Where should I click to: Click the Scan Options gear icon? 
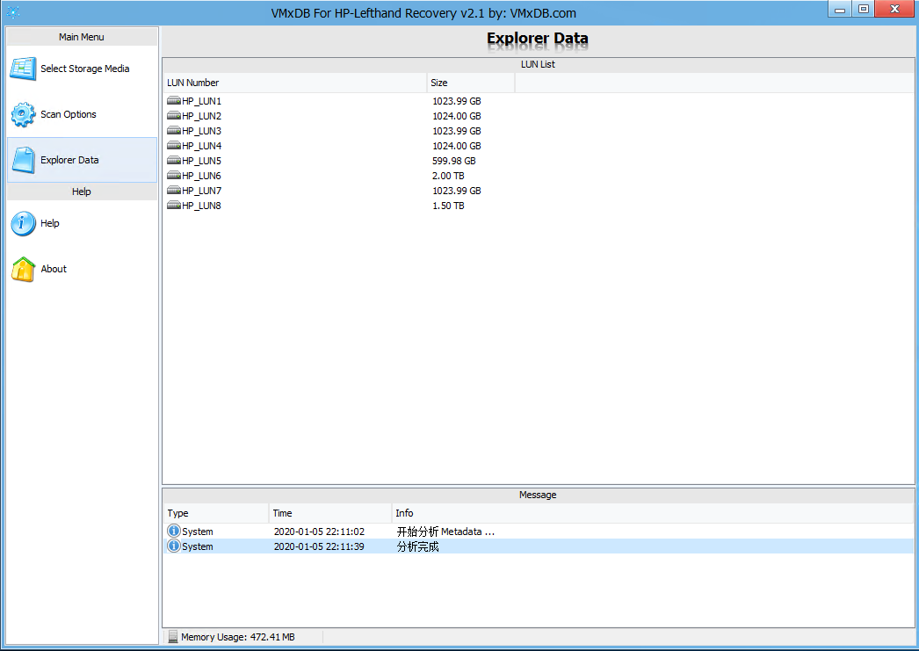point(23,114)
